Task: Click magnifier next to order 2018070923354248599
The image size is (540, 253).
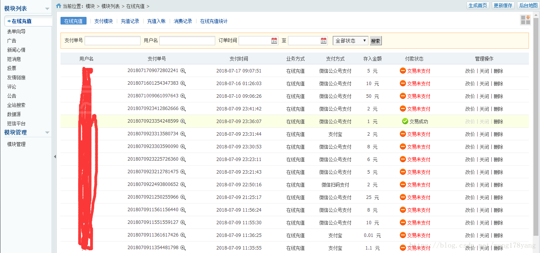Action: pos(183,121)
